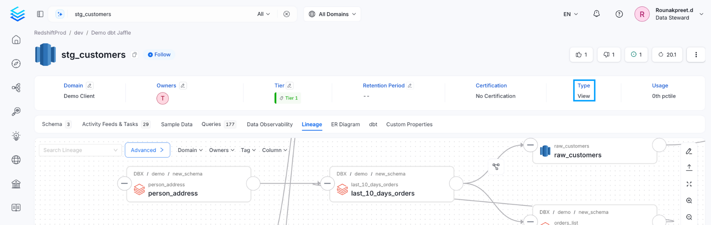Image resolution: width=711 pixels, height=225 pixels.
Task: Open the ER Diagram tab
Action: [345, 124]
